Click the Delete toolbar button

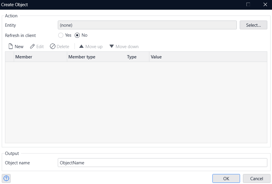pos(60,47)
